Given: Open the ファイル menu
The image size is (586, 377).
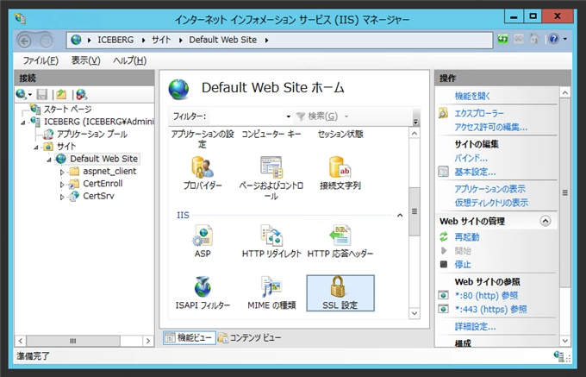Looking at the screenshot, I should 41,60.
